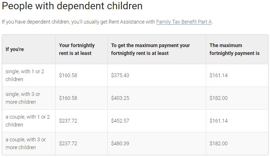The height and width of the screenshot is (157, 270).
Task: Select the $480.39 rent value
Action: (120, 144)
